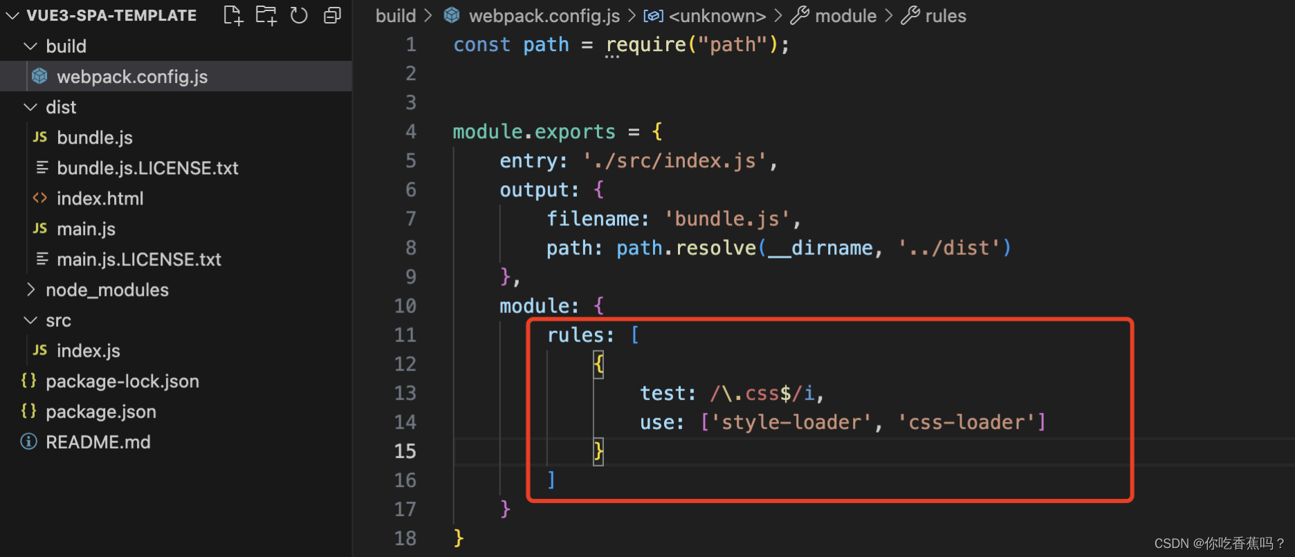Image resolution: width=1295 pixels, height=557 pixels.
Task: Click the braces icon beside package.json
Action: 28,410
